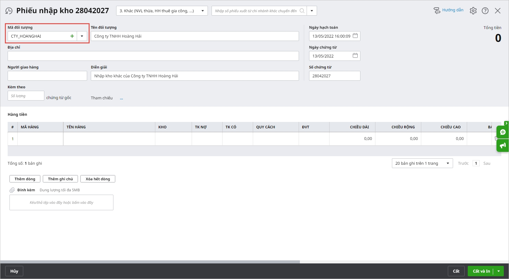The image size is (509, 279).
Task: Open the import type dropdown '3. Khác'
Action: [162, 11]
